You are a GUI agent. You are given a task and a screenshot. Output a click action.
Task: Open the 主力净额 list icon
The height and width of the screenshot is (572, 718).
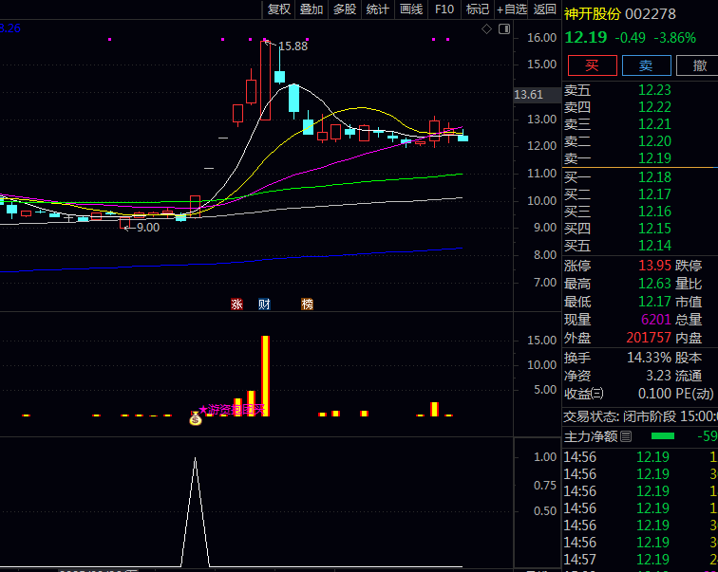point(626,437)
